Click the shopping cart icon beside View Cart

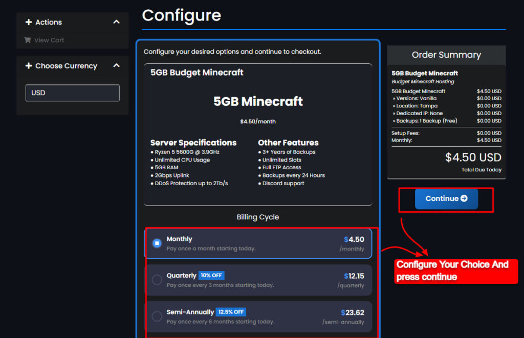click(x=29, y=40)
